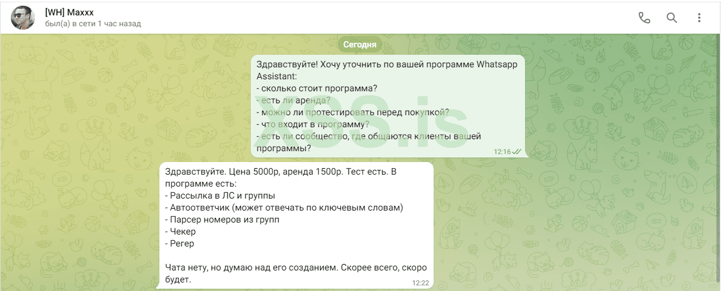Click the line "- Регер"
The width and height of the screenshot is (721, 291).
coord(179,244)
